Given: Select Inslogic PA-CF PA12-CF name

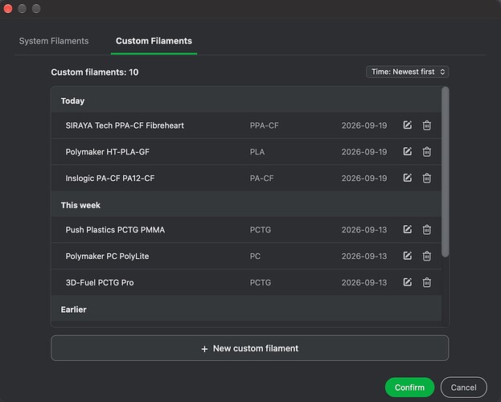Looking at the screenshot, I should point(110,178).
